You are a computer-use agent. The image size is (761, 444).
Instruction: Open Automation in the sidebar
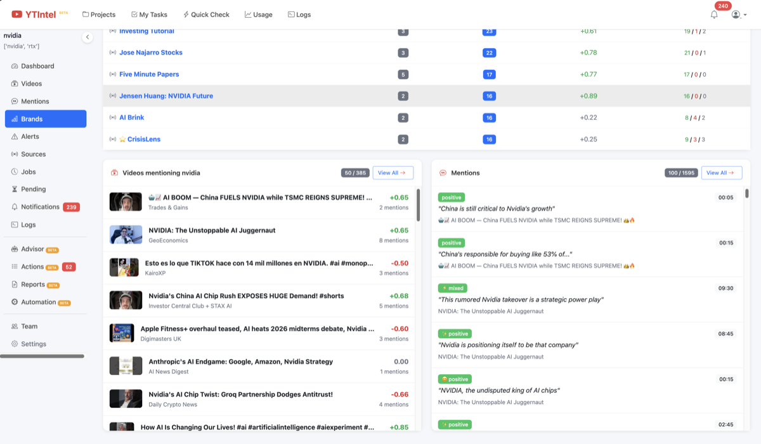pyautogui.click(x=38, y=303)
